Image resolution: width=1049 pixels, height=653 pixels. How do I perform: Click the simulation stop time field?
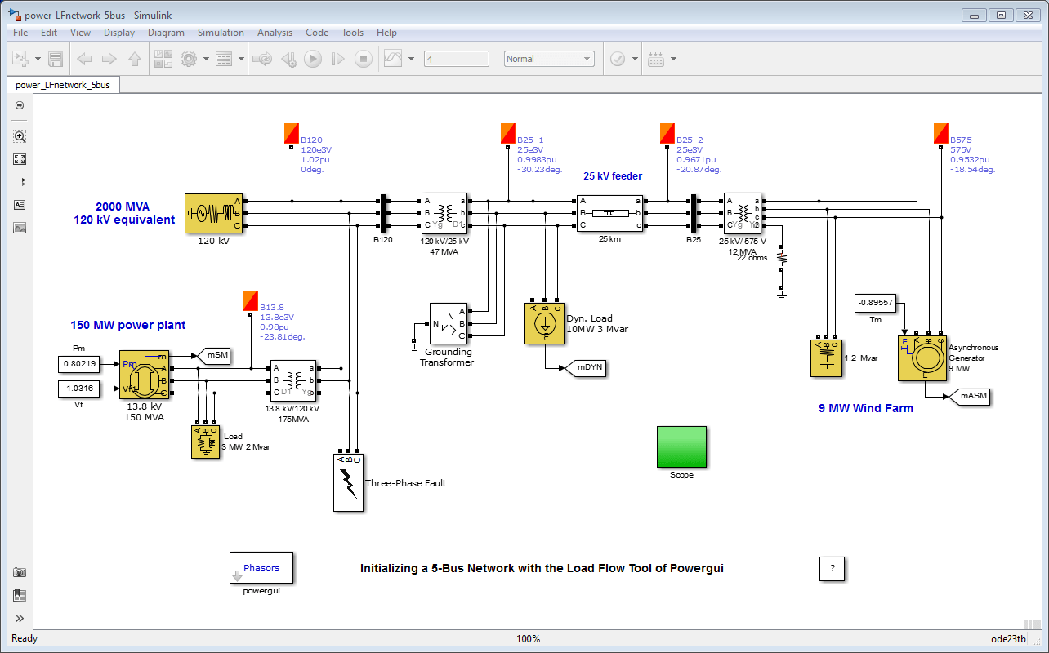(457, 59)
